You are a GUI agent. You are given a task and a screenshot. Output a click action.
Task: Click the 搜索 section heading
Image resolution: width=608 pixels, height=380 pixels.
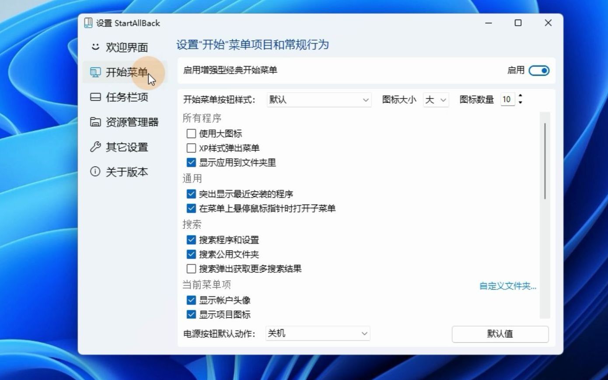(x=192, y=224)
